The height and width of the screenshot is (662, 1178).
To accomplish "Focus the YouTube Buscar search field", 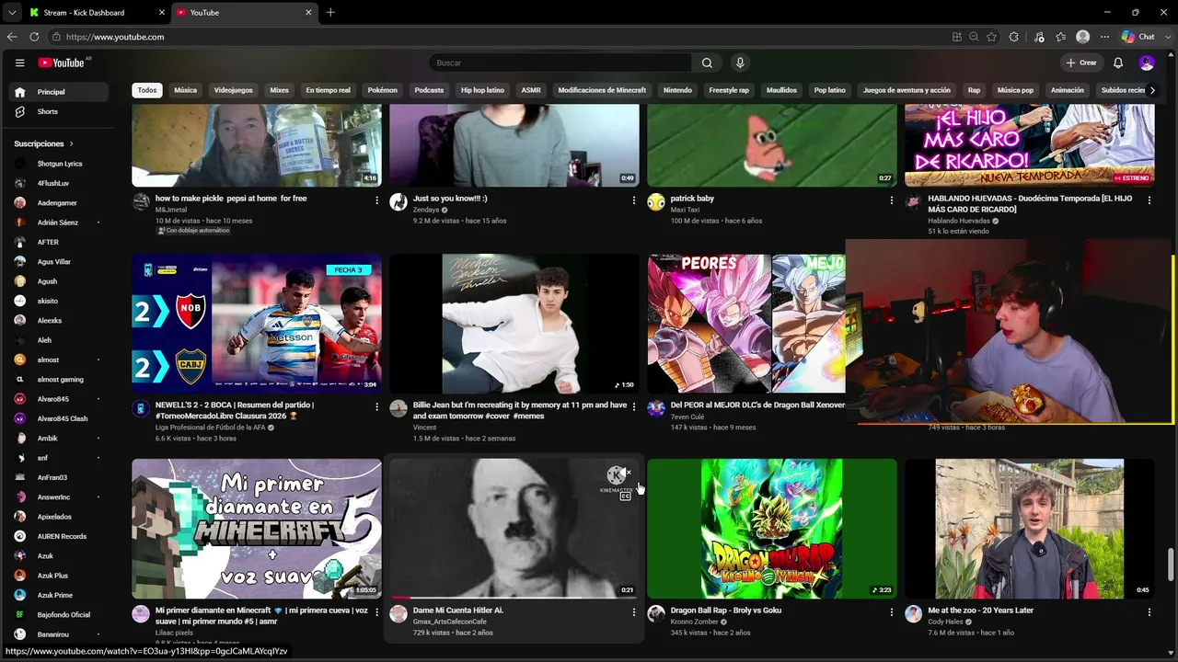I will [x=560, y=63].
